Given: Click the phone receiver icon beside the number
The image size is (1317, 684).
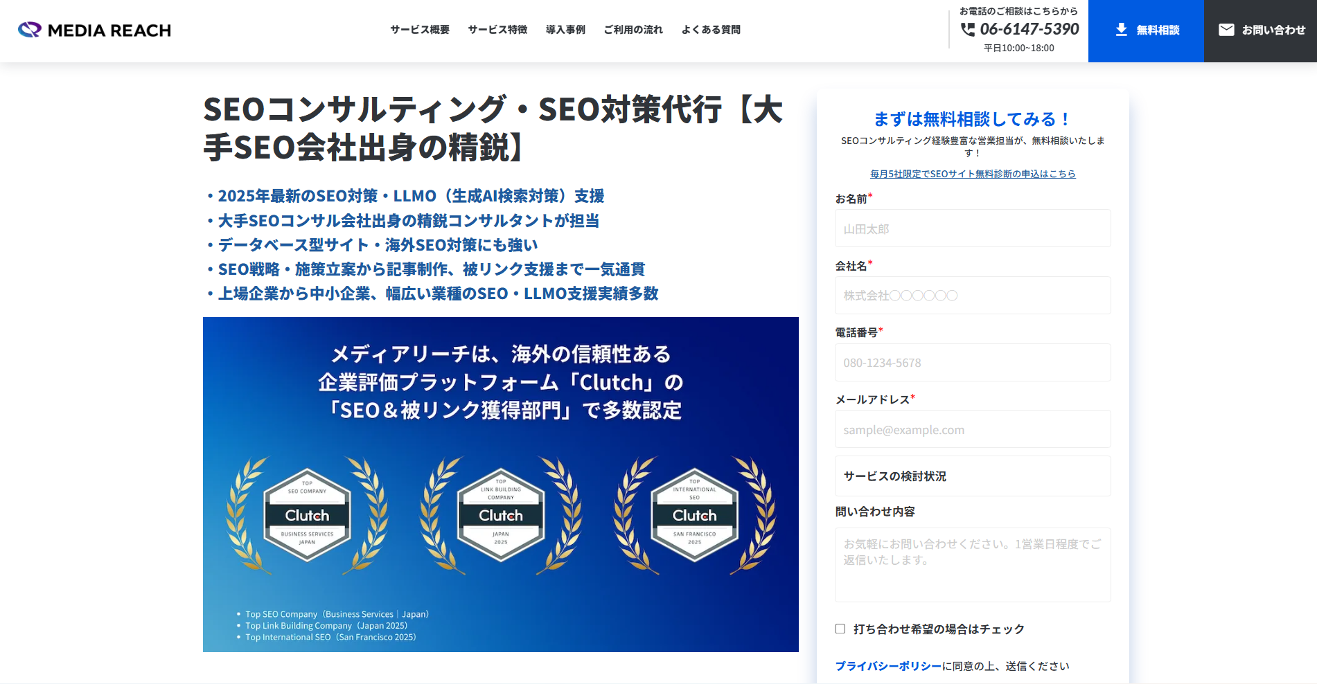Looking at the screenshot, I should (x=968, y=30).
